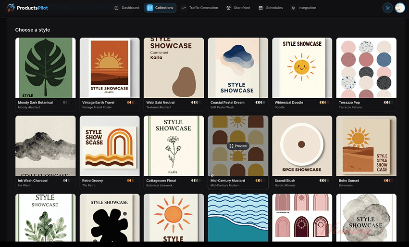
Task: Pick the pink arches grid style thumbnail
Action: point(302,218)
